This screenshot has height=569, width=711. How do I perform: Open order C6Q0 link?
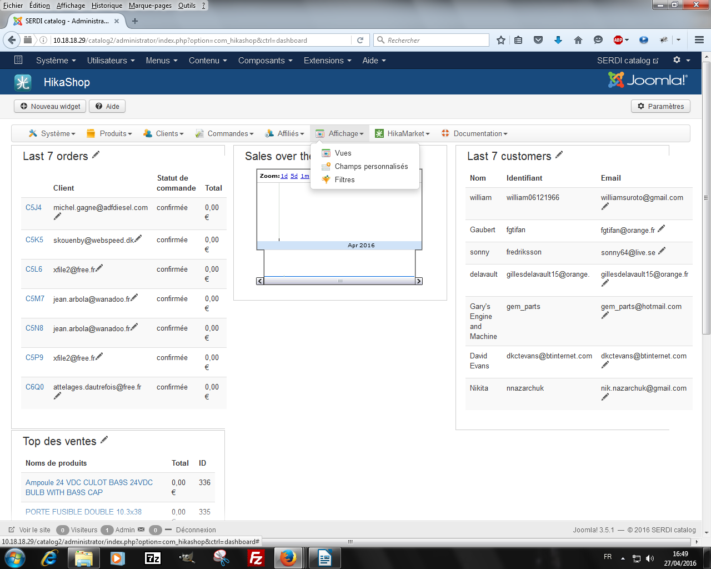coord(34,387)
